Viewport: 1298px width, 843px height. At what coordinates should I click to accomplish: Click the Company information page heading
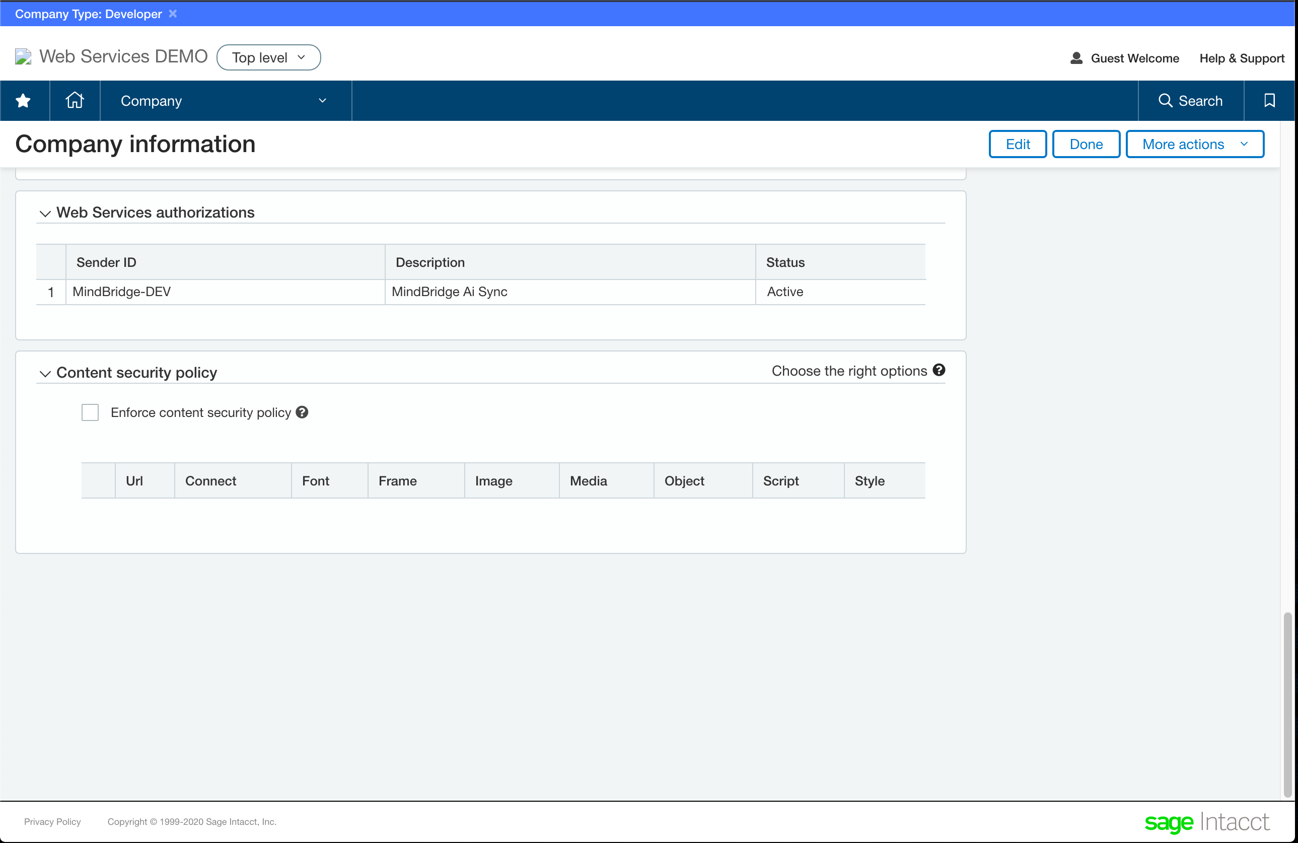tap(135, 144)
